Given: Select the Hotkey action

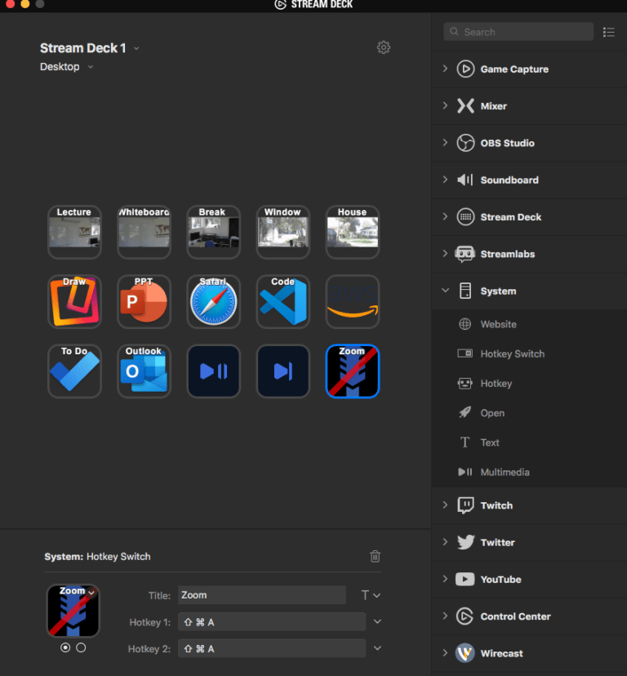Looking at the screenshot, I should point(529,383).
